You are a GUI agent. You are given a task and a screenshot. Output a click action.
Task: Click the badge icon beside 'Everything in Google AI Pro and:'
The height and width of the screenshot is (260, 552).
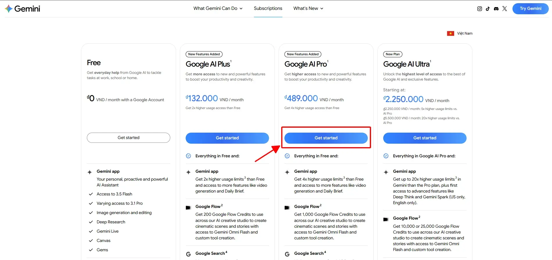386,156
